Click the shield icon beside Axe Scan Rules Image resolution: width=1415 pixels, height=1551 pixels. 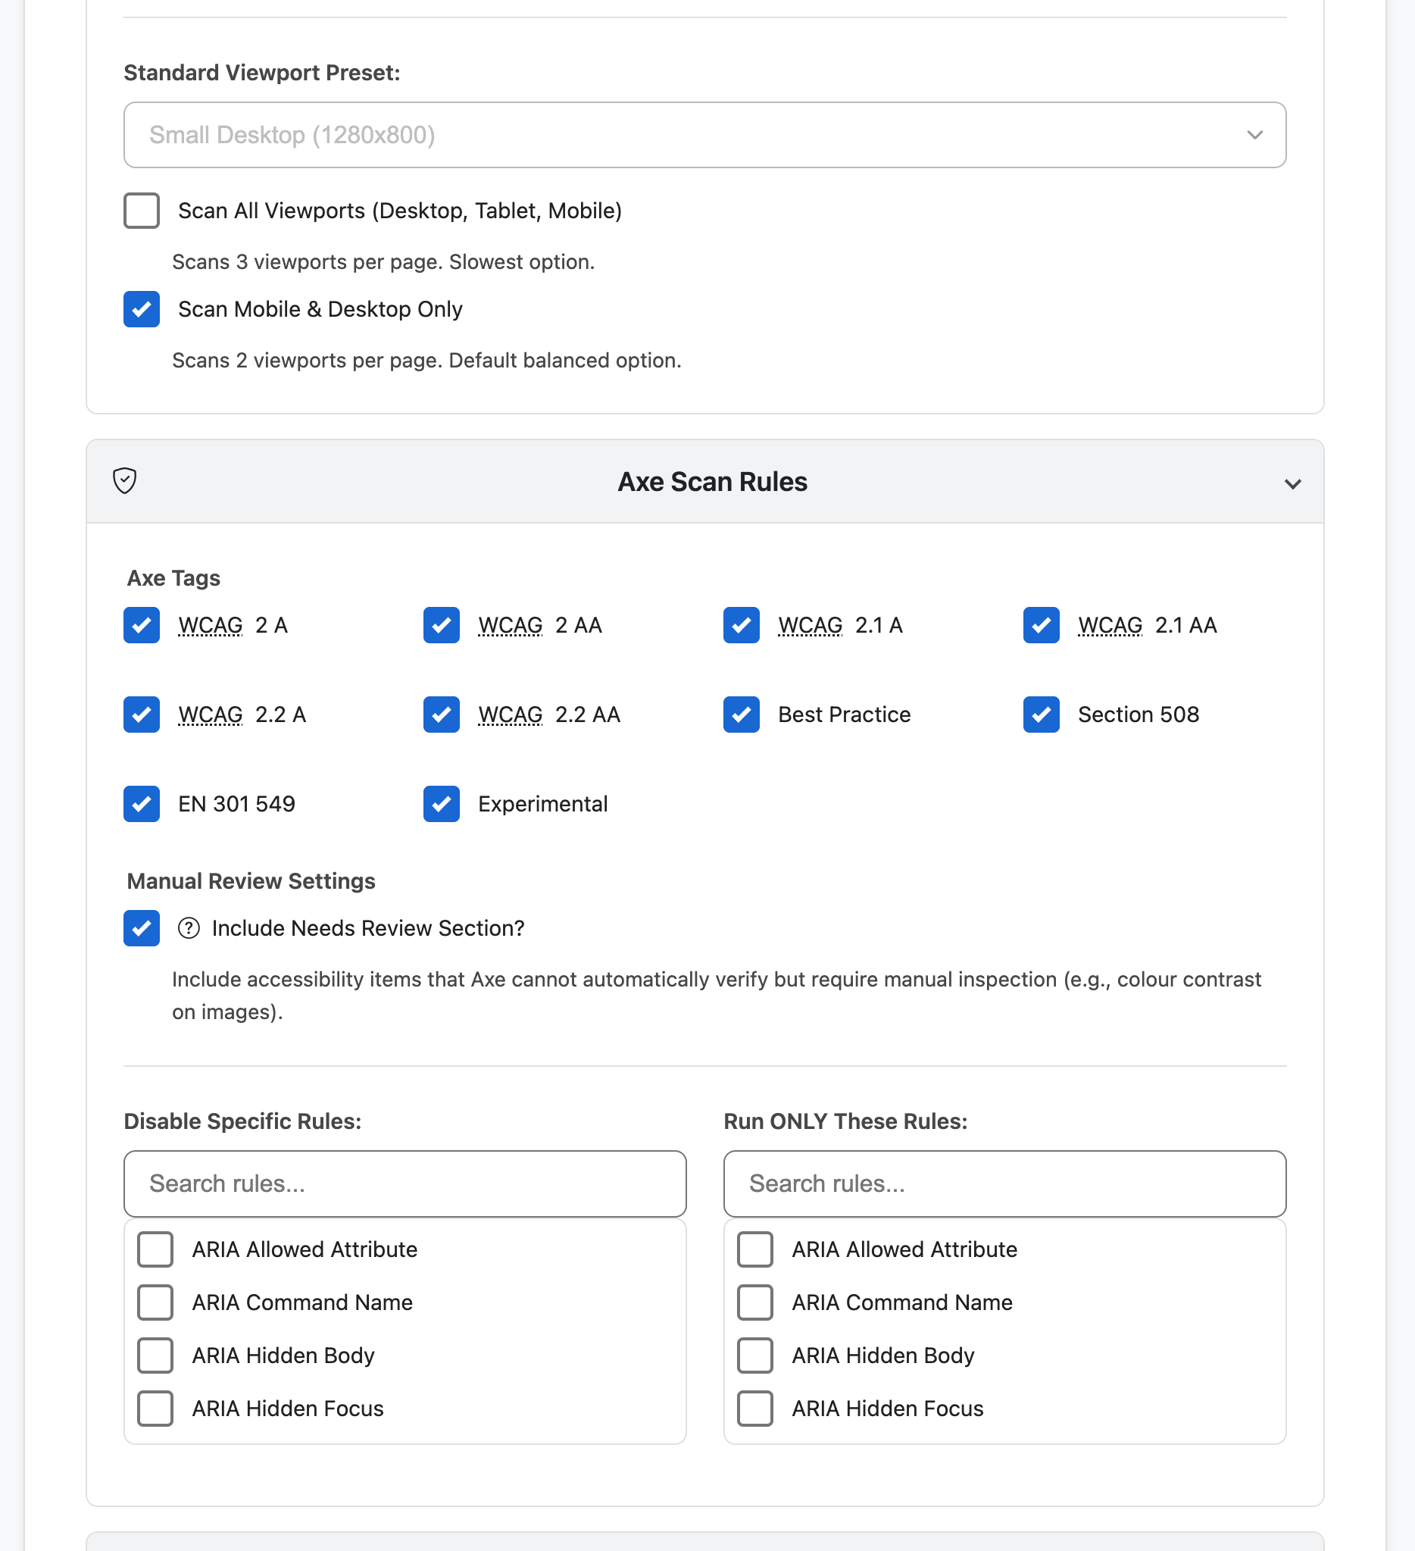124,481
